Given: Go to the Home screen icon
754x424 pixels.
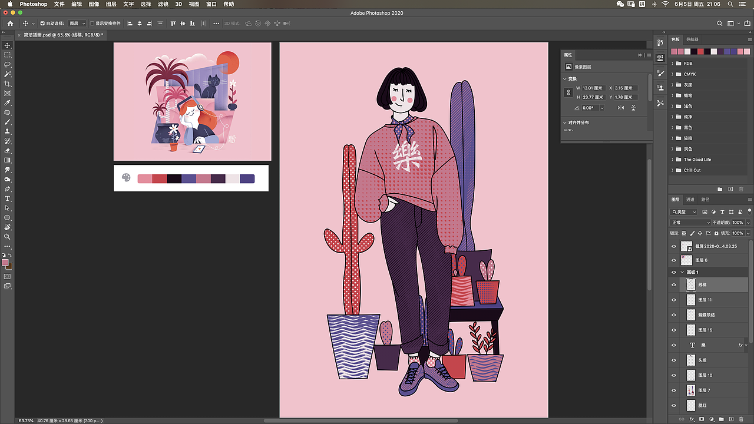Looking at the screenshot, I should click(10, 24).
